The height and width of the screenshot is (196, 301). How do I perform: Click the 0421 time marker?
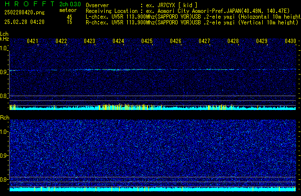[x=33, y=41]
